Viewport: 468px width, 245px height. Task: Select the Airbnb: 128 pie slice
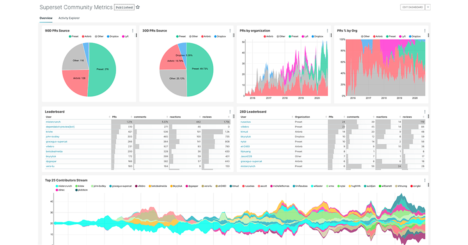pyautogui.click(x=76, y=81)
